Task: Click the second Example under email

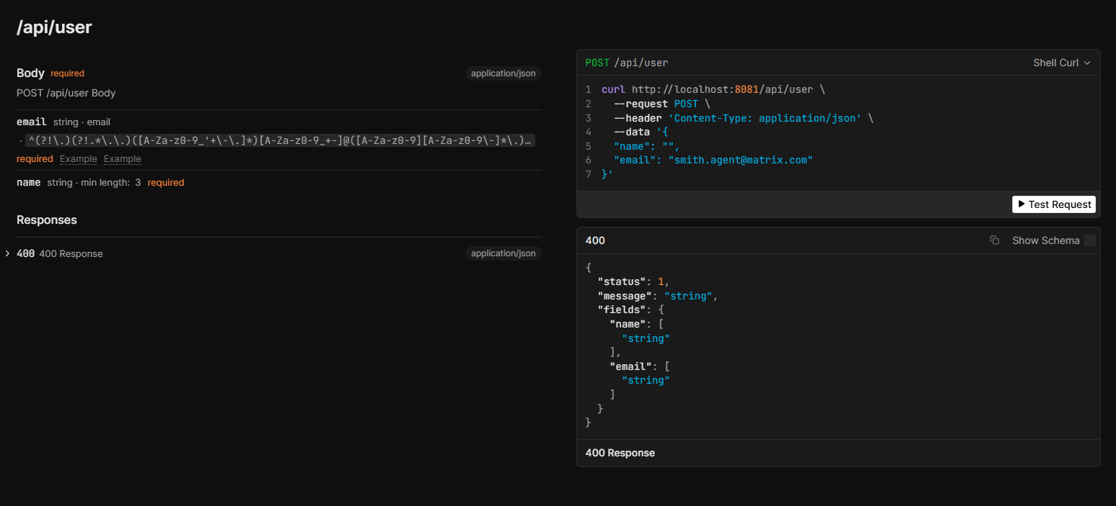Action: [122, 158]
